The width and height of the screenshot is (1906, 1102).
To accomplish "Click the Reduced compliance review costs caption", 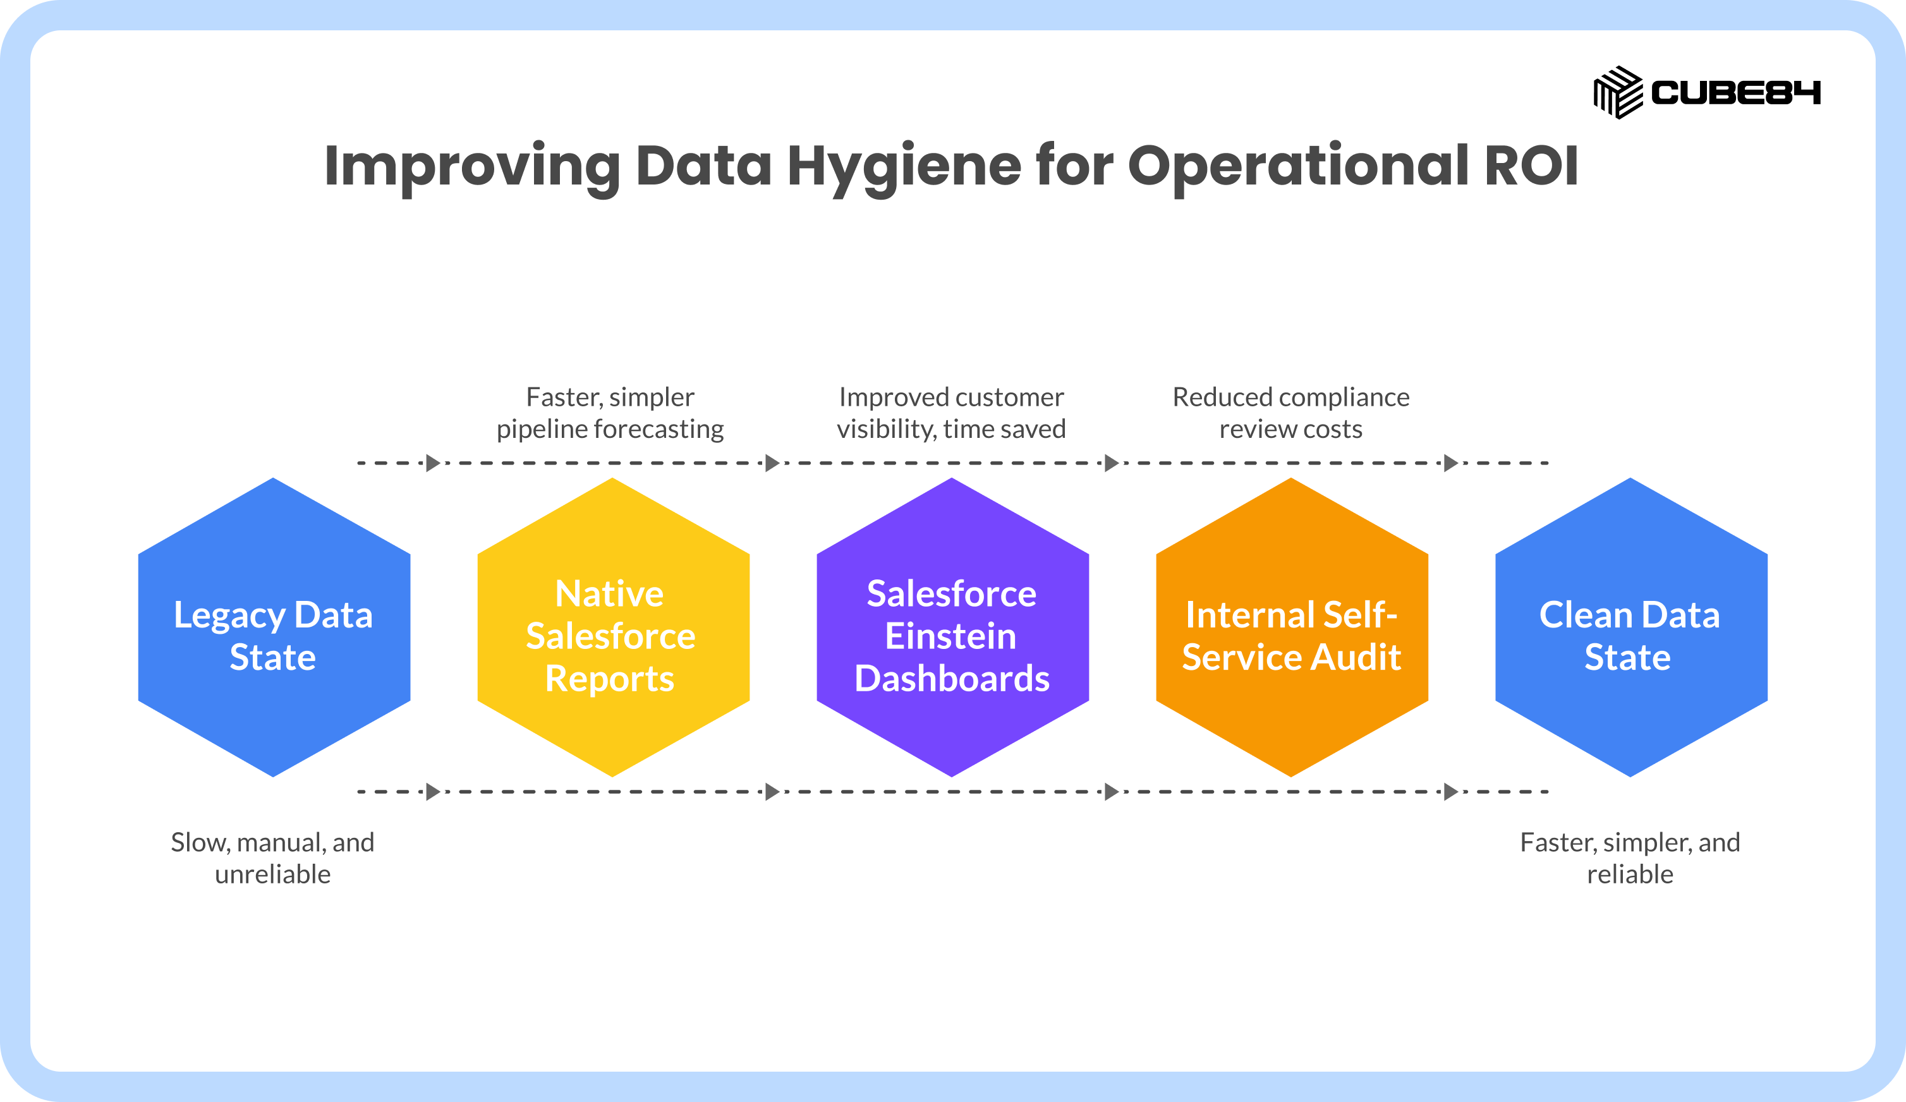I will [1291, 413].
